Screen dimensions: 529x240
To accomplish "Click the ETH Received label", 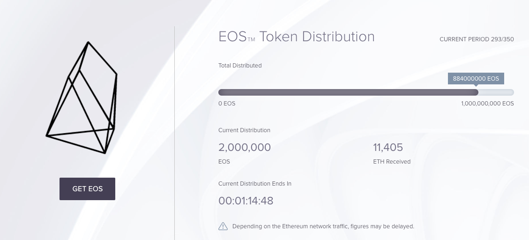I will [x=392, y=162].
